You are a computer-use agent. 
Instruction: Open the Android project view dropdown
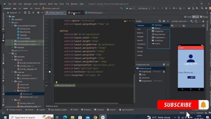tap(14, 13)
